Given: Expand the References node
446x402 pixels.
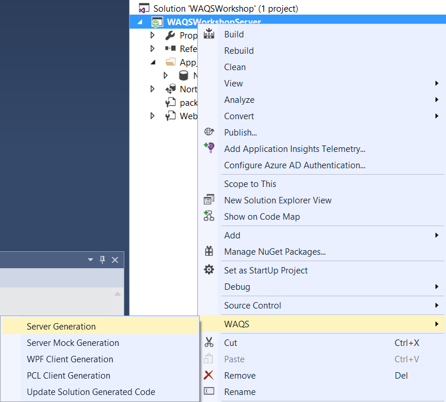Looking at the screenshot, I should 152,48.
